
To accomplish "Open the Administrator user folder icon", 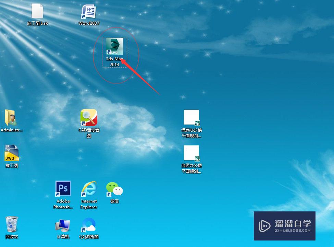I will (11, 118).
